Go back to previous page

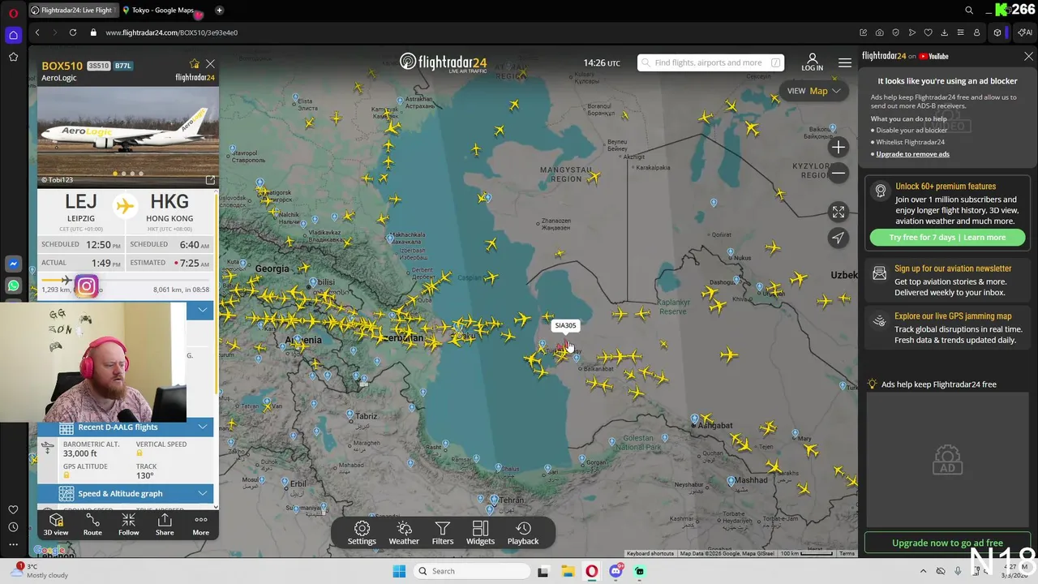click(x=37, y=32)
